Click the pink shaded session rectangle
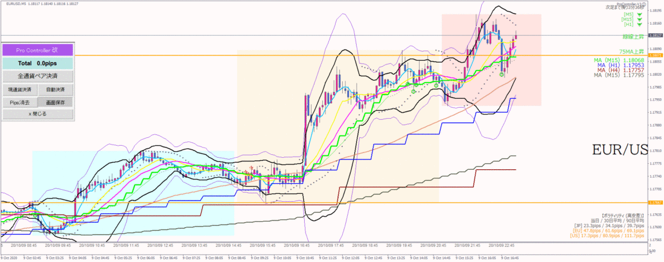This screenshot has height=262, width=664. [491, 60]
